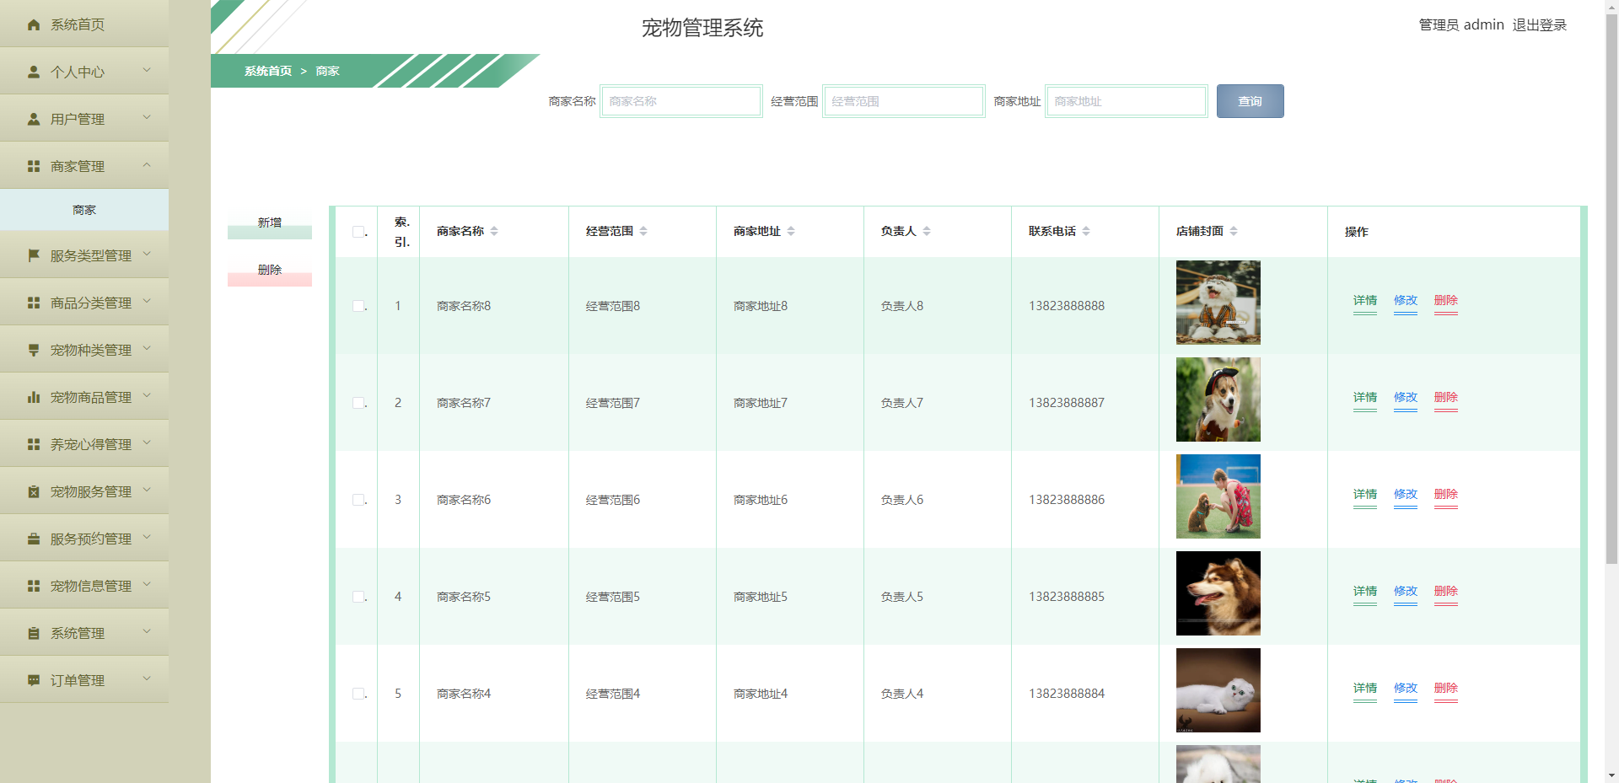This screenshot has width=1619, height=783.
Task: Sort by 负责人 column arrows
Action: tap(927, 231)
